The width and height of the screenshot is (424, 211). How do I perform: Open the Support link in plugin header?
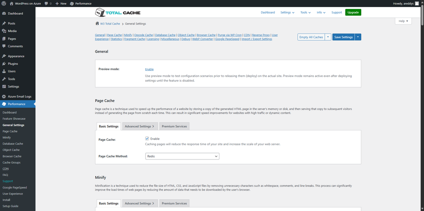point(337,12)
